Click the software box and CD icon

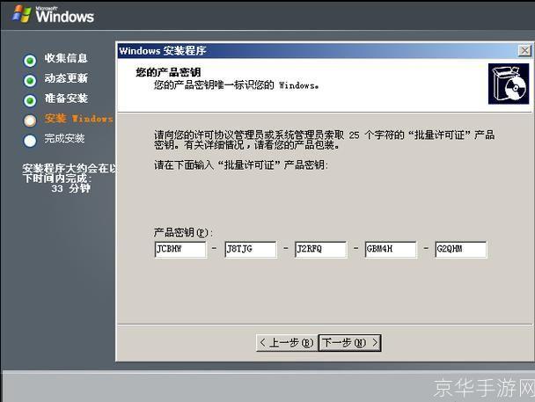(509, 84)
